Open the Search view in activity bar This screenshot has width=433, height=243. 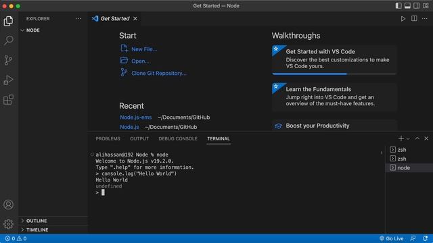[8, 40]
